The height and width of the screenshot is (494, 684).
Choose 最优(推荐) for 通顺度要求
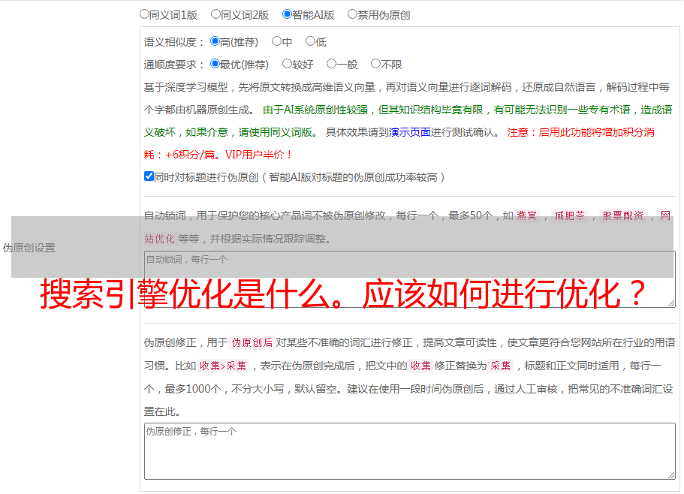(x=215, y=64)
